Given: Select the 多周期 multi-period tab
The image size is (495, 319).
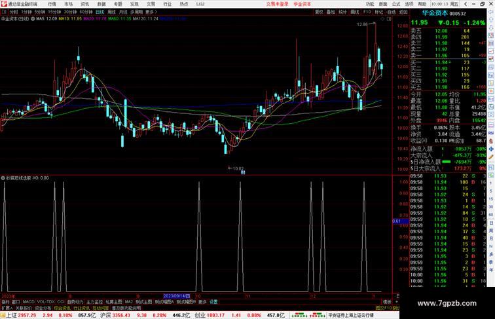Looking at the screenshot, I should (x=136, y=12).
